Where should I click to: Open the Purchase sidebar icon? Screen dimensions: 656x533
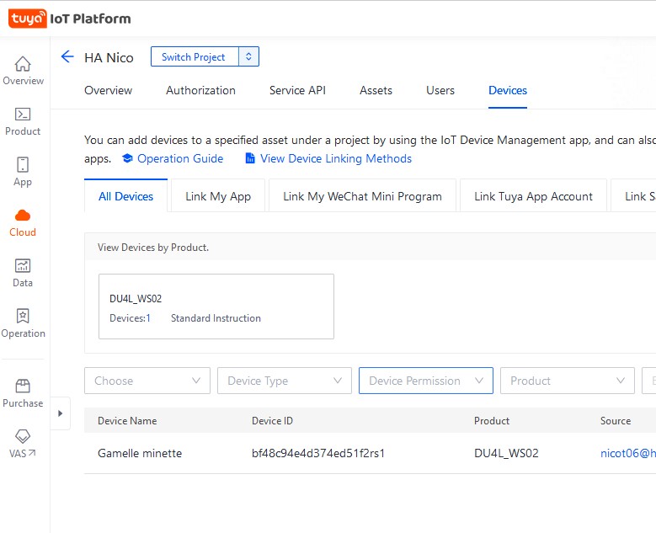[x=23, y=386]
